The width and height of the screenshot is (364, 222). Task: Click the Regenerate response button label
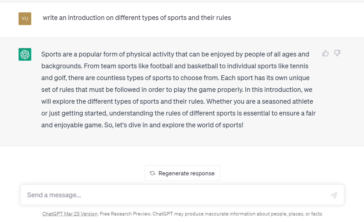coord(187,173)
